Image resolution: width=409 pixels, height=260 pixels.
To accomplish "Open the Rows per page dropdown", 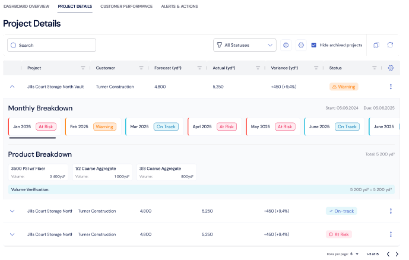I will 353,254.
